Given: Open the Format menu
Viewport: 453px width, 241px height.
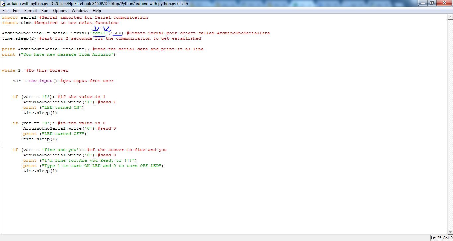Looking at the screenshot, I should (30, 10).
